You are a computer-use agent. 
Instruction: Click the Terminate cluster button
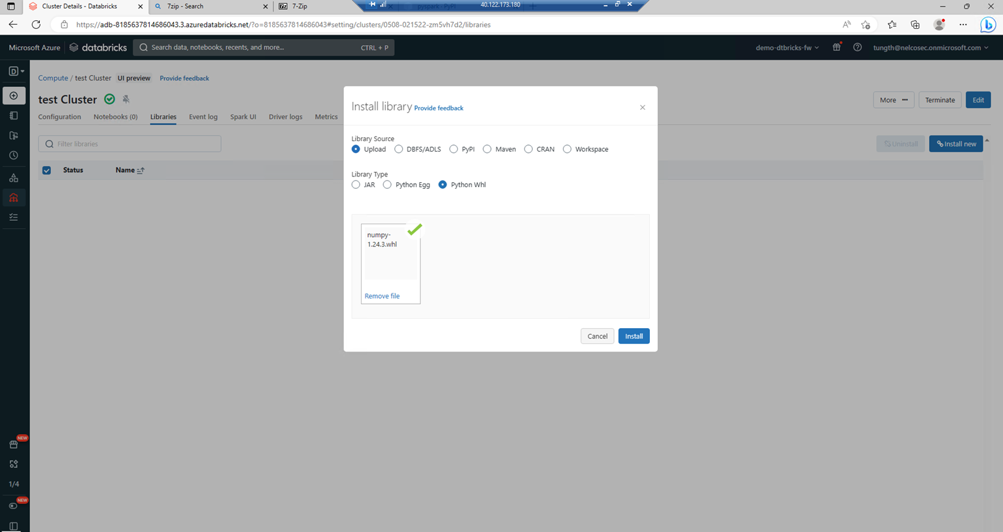tap(940, 100)
